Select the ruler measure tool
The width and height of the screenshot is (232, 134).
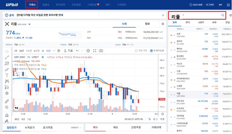(x=7, y=101)
